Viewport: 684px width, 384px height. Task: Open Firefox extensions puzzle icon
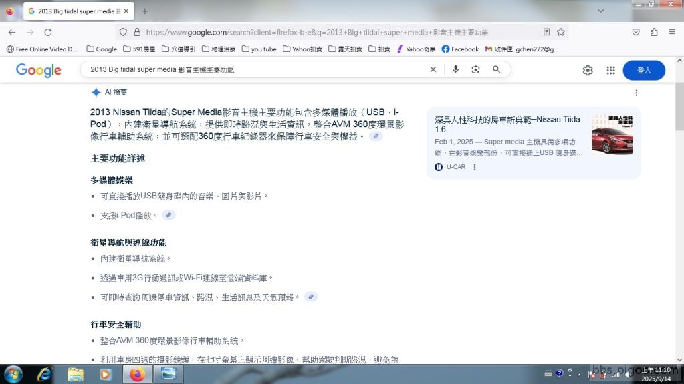[x=654, y=32]
